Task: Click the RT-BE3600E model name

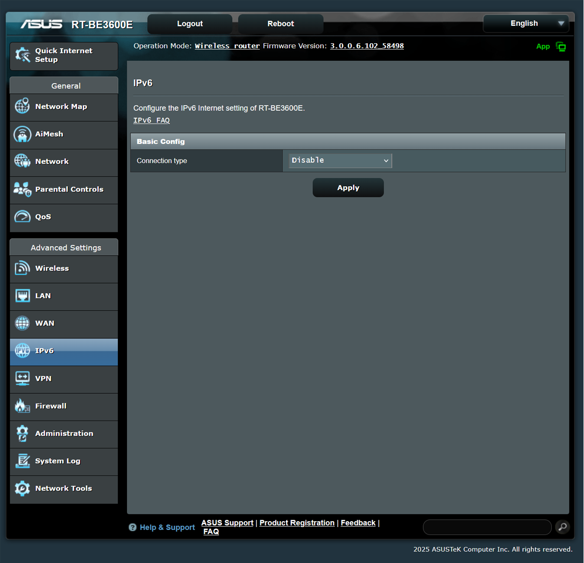Action: 102,24
